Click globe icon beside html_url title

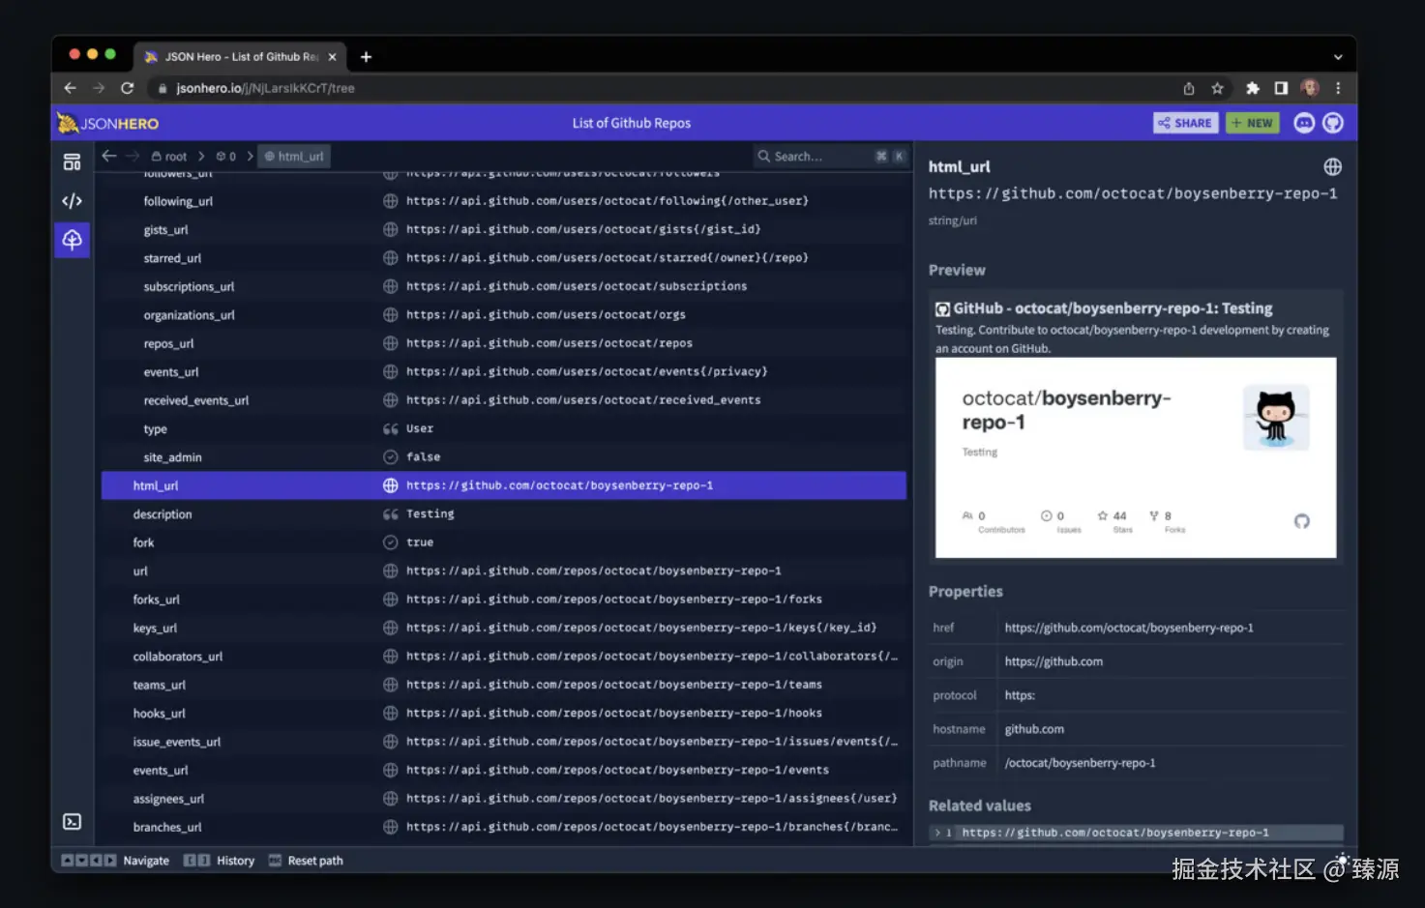[x=1332, y=166]
